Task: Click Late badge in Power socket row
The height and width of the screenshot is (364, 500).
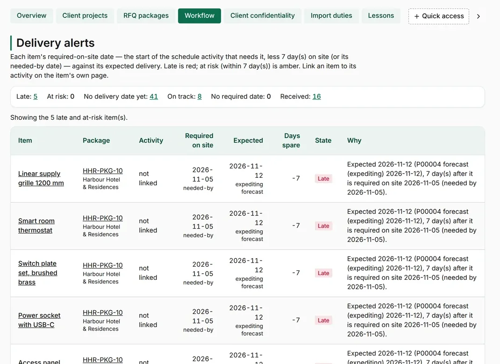Action: pyautogui.click(x=323, y=320)
